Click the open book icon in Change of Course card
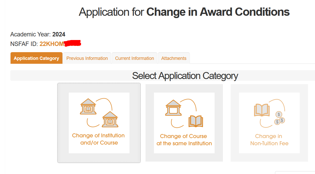 tap(196, 121)
